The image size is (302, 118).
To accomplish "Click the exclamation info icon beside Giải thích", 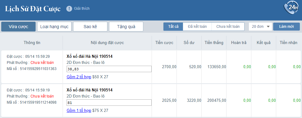I will click(69, 9).
